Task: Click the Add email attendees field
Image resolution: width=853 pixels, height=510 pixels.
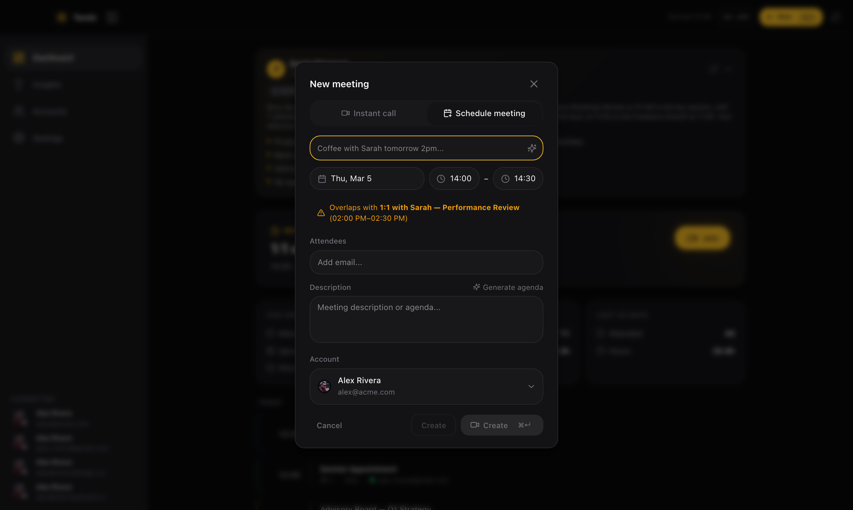Action: click(x=426, y=262)
